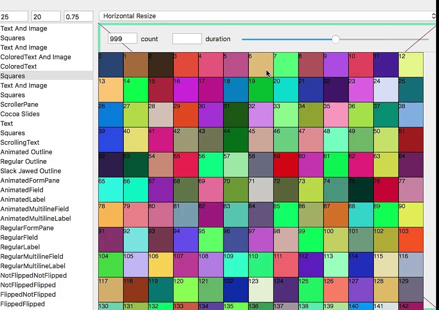Viewport: 439px width, 310px height.
Task: Select AnimatedMultilineLabel list item
Action: 46,219
